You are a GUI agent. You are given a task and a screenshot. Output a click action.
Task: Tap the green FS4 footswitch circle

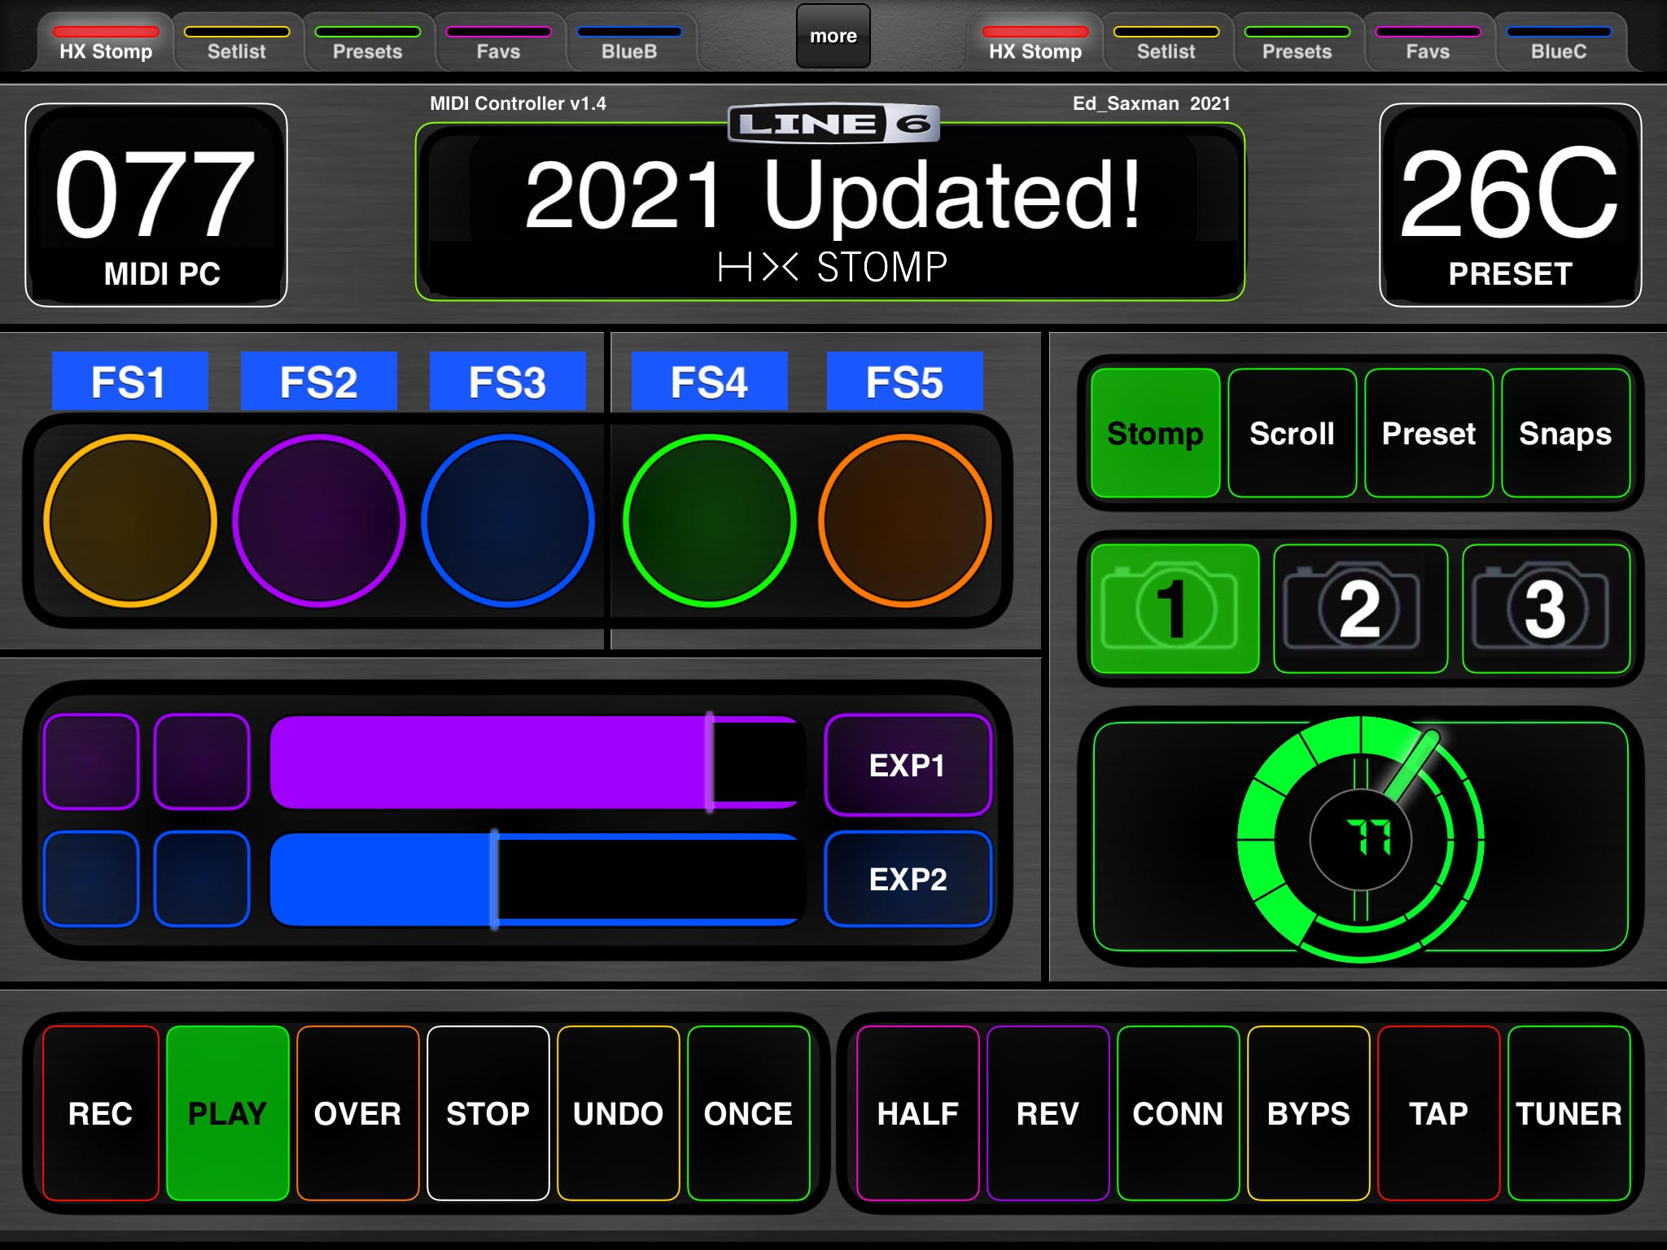click(710, 521)
